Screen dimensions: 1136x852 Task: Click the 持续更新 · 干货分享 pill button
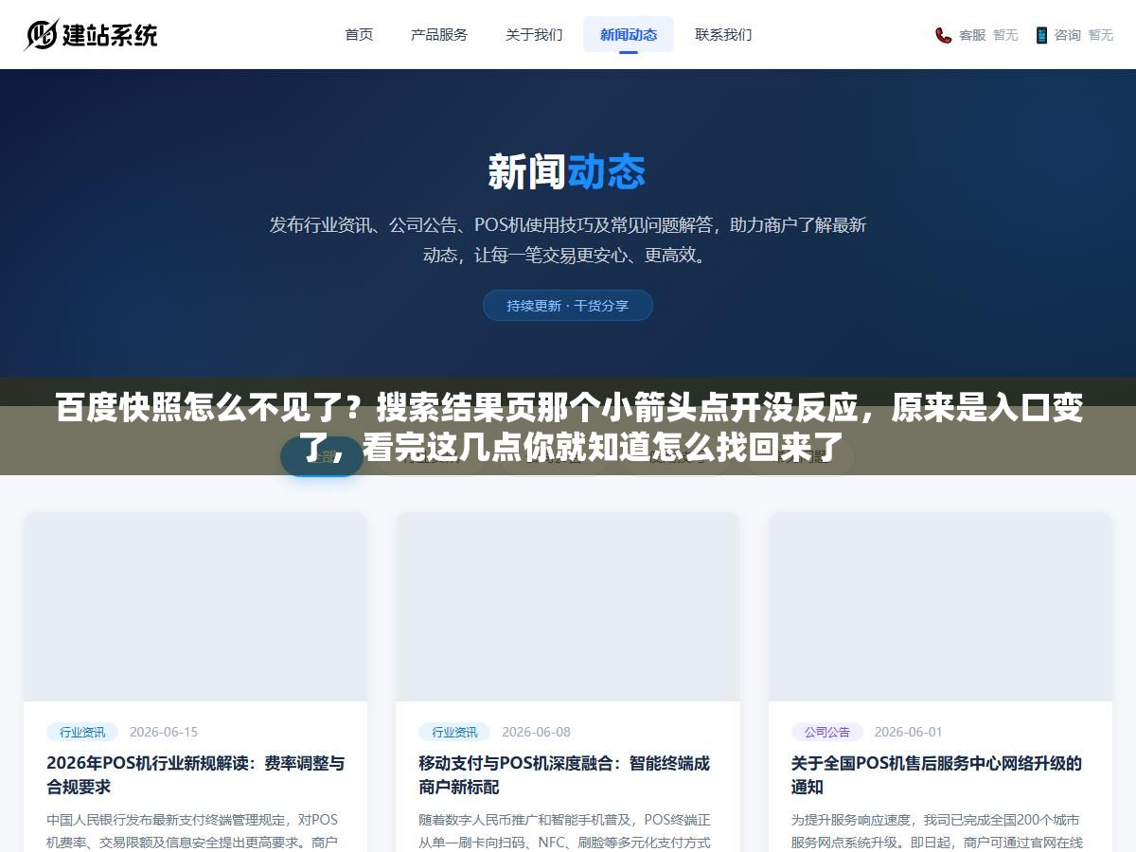pyautogui.click(x=568, y=306)
